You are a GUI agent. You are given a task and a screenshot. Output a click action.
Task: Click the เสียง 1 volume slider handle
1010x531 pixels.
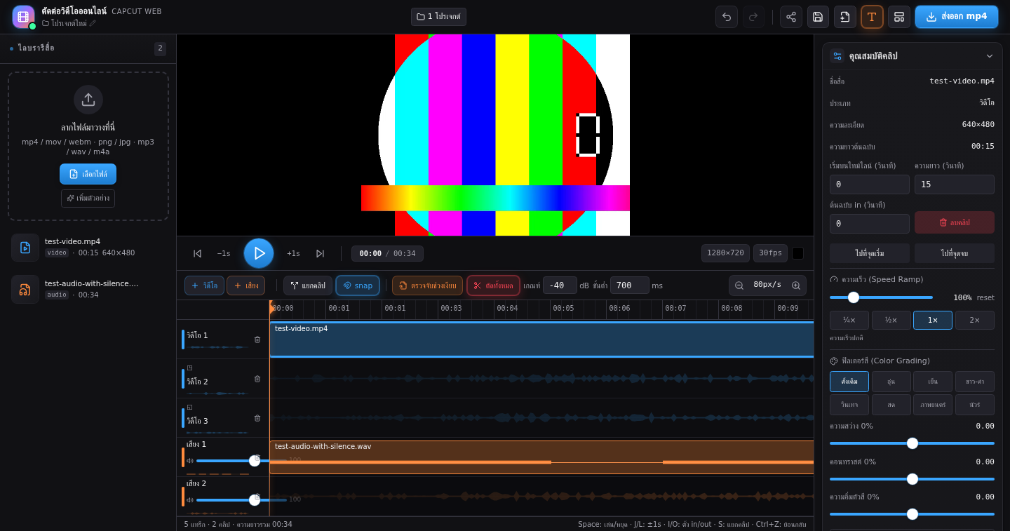pos(255,461)
